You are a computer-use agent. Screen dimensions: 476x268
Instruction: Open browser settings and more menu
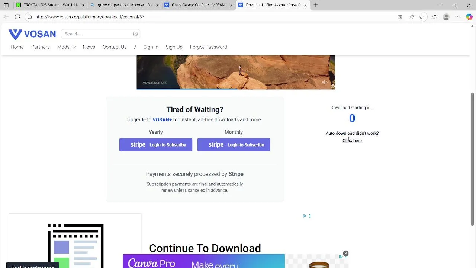457,17
